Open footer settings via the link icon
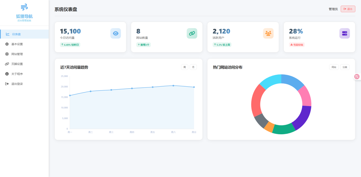This screenshot has height=177, width=361. pos(7,64)
